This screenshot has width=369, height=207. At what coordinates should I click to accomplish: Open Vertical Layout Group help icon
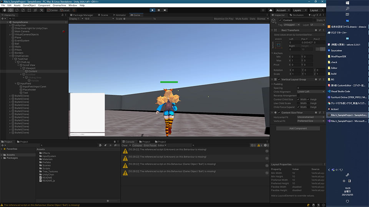pos(316,79)
